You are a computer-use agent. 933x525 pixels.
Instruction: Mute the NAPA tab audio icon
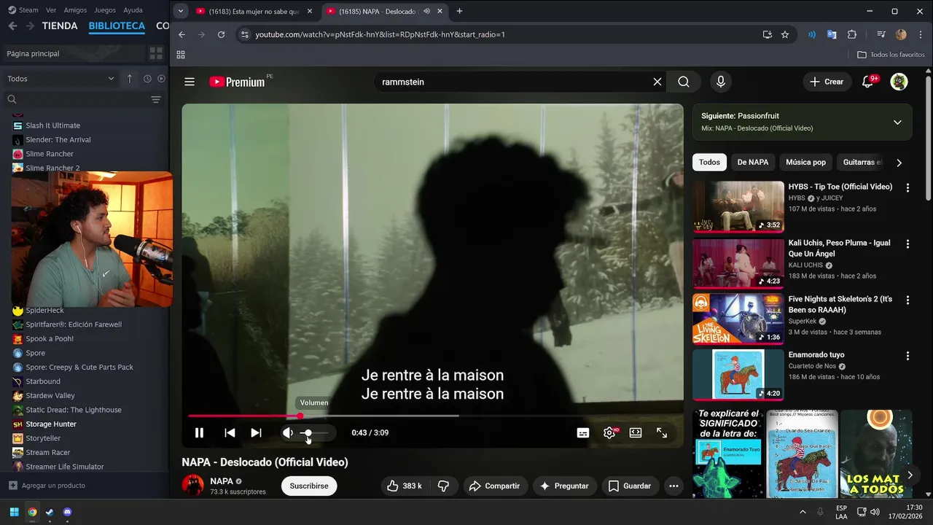coord(426,12)
